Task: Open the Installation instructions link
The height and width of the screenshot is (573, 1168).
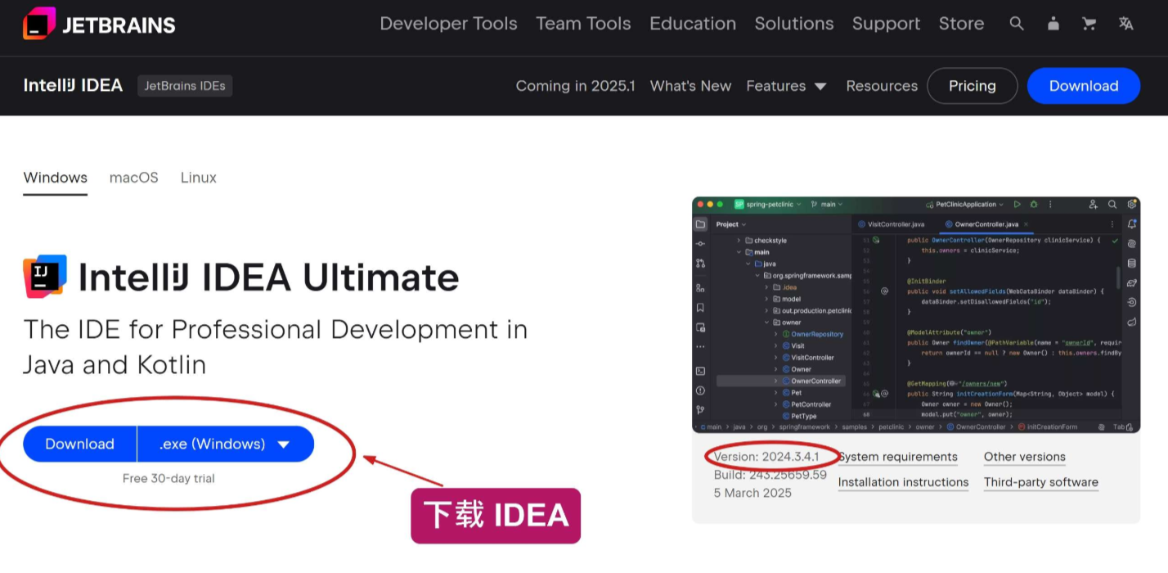Action: [x=903, y=482]
